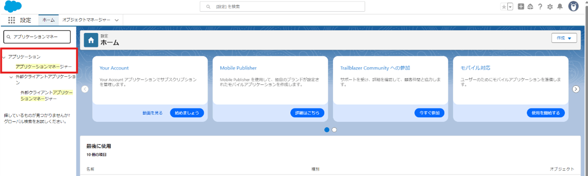Click the magnifier icon in quick find box

9,37
